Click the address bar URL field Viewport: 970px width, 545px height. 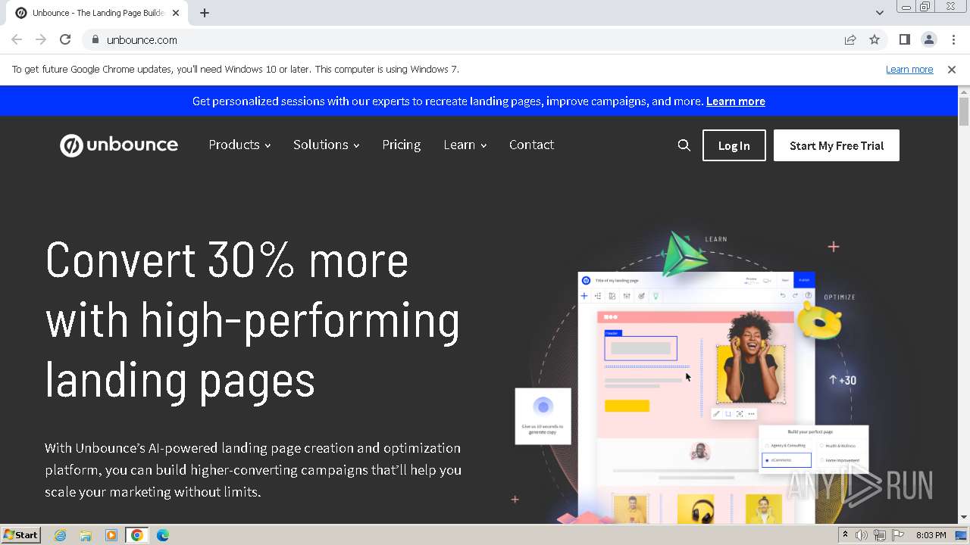coord(470,39)
